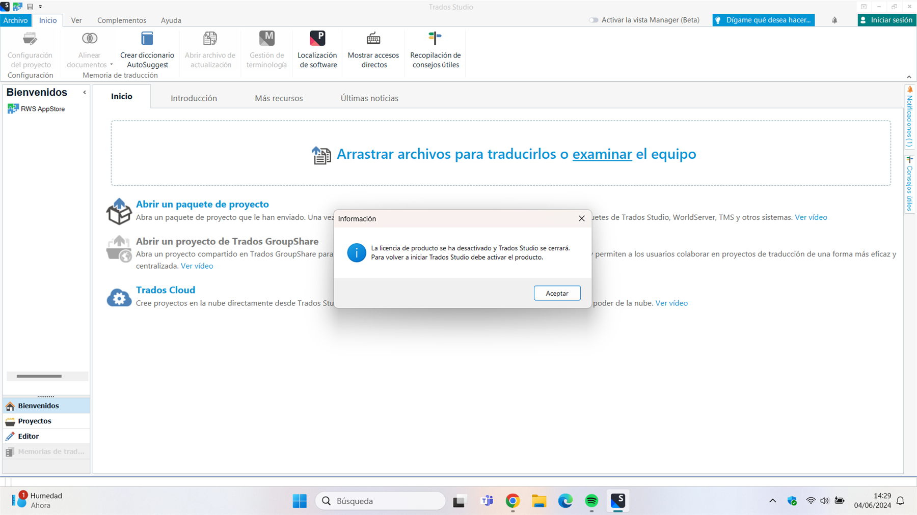Click the notifications bell icon in the ribbon

(834, 20)
